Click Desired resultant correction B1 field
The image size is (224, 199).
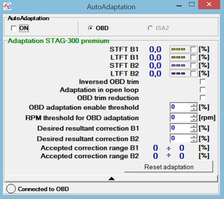click(x=180, y=128)
